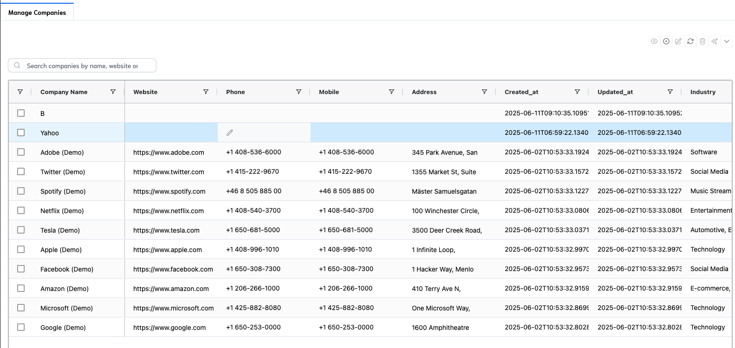
Task: Check the Adobe (Demo) row checkbox
Action: 21,152
